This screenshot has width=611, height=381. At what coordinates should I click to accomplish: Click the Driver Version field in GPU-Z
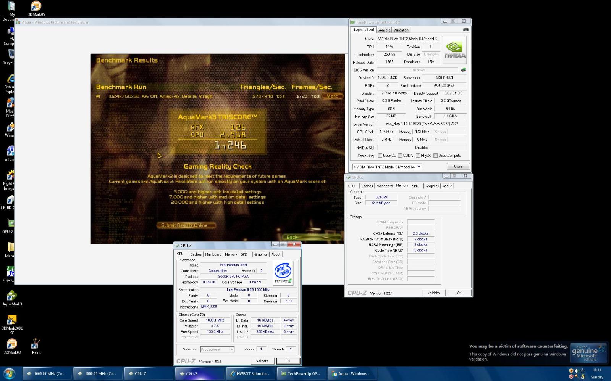422,124
